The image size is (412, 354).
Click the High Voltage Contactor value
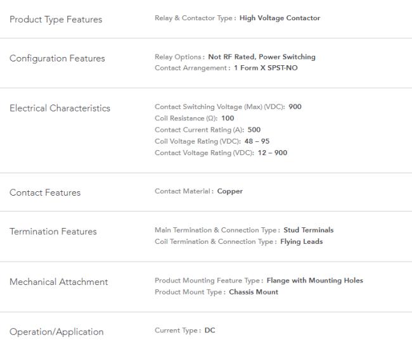280,18
